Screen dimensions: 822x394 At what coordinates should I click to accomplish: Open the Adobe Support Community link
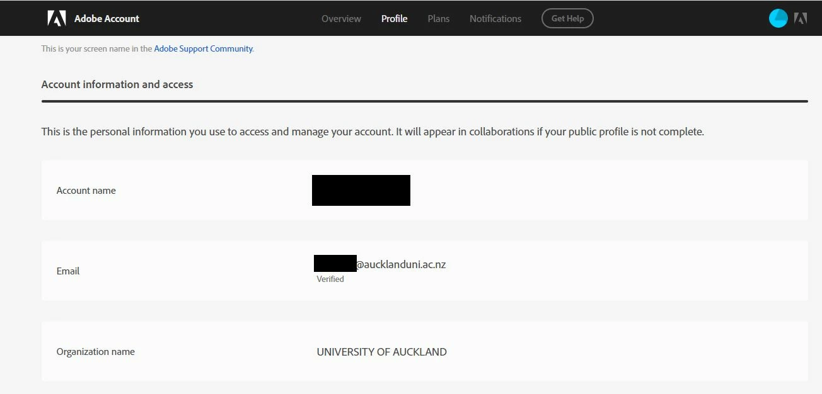click(x=203, y=48)
